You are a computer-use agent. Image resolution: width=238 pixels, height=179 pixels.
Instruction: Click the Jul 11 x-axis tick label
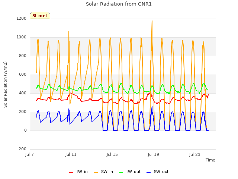pyautogui.click(x=71, y=154)
